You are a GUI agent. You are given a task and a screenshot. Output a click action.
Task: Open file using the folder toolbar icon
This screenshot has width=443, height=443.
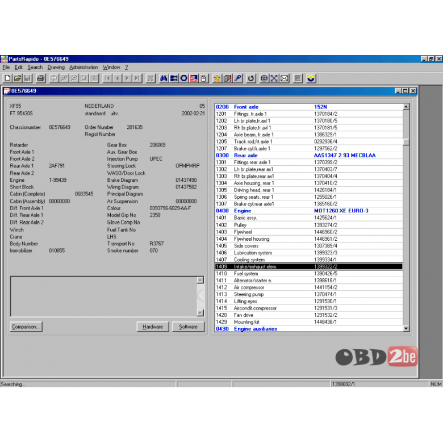click(x=18, y=78)
